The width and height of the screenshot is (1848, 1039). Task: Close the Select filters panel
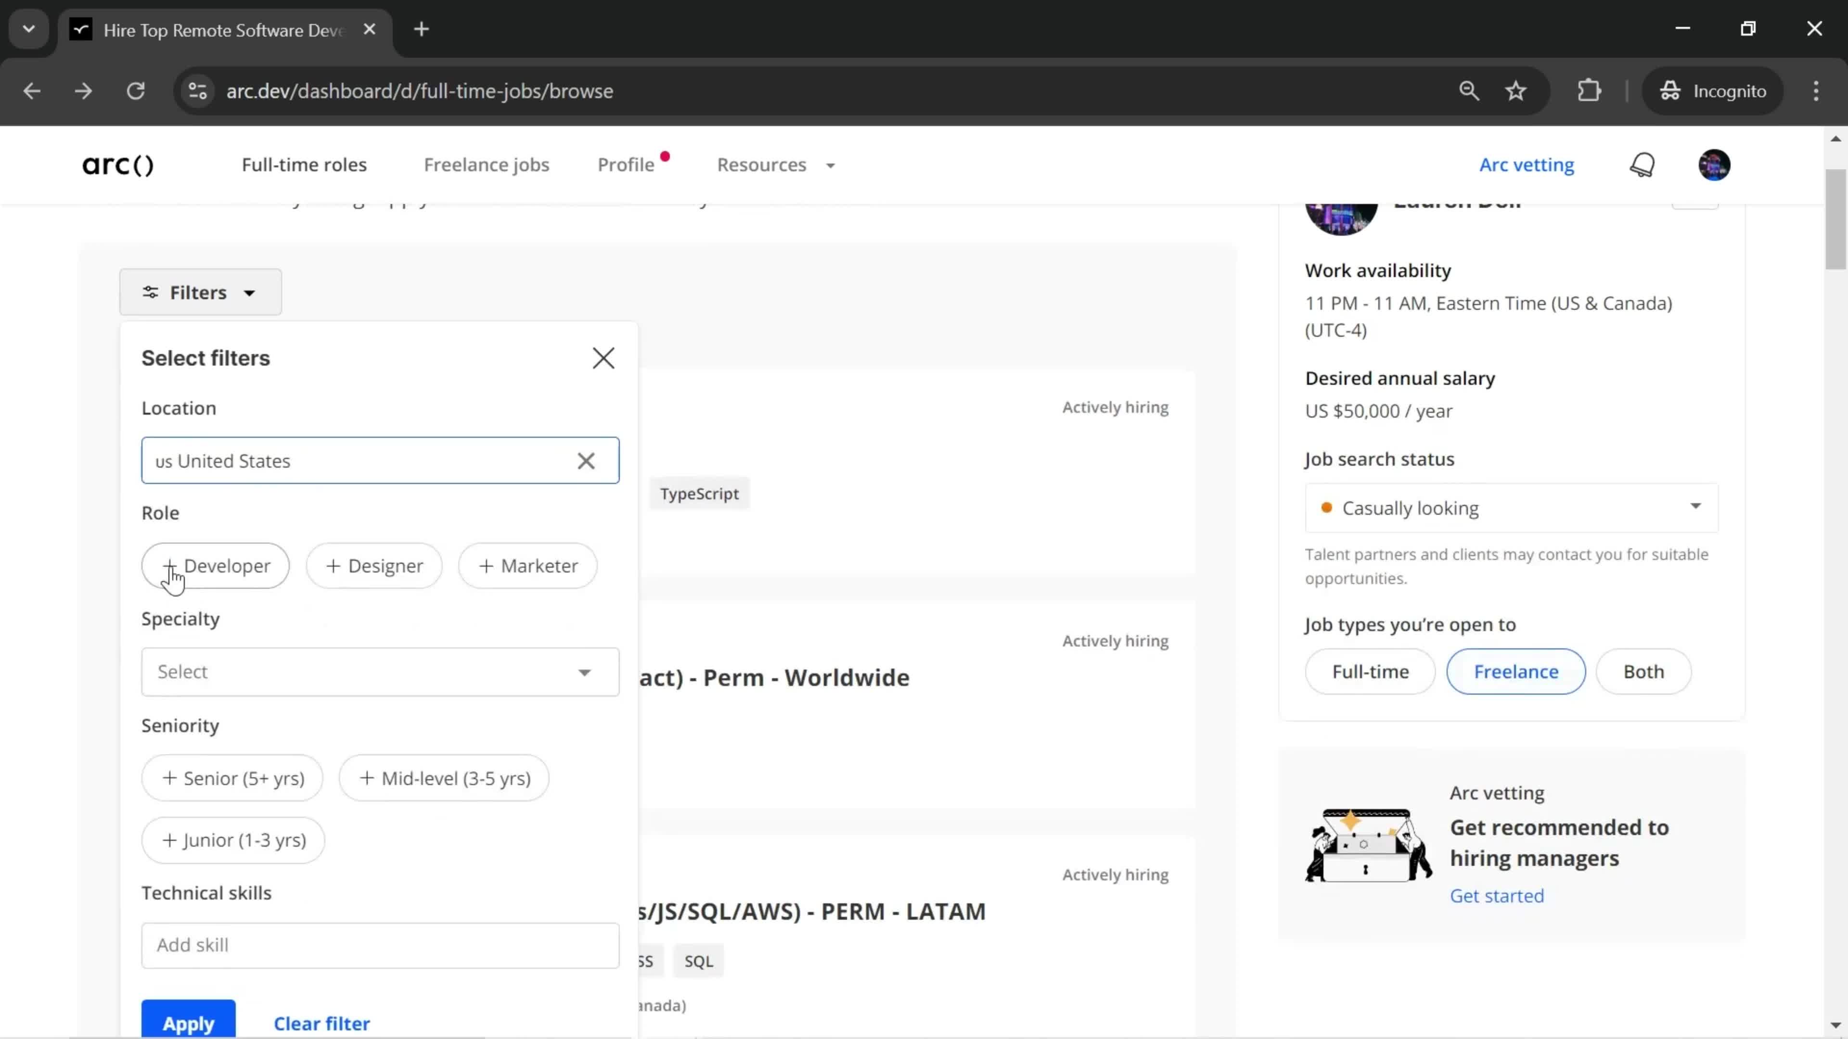click(x=603, y=358)
